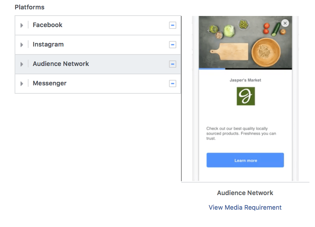Expand the Audience Network section
This screenshot has width=315, height=227.
(22, 64)
